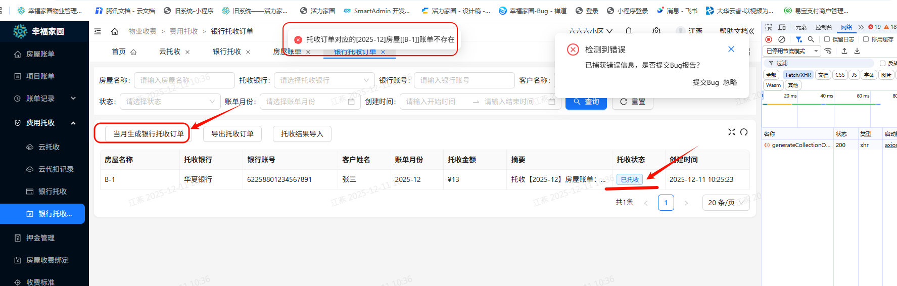Click the DevTools record network log icon

[x=769, y=39]
